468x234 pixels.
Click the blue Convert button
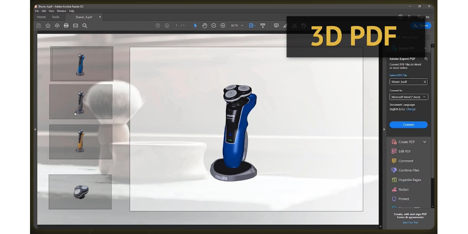(x=408, y=125)
